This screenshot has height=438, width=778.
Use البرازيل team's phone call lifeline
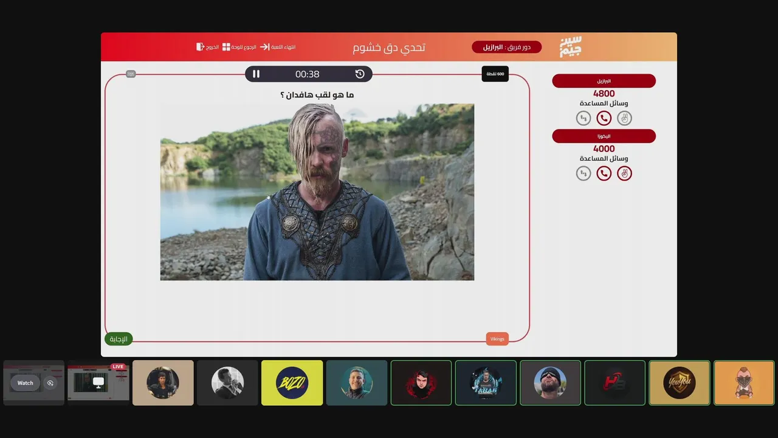pyautogui.click(x=604, y=119)
